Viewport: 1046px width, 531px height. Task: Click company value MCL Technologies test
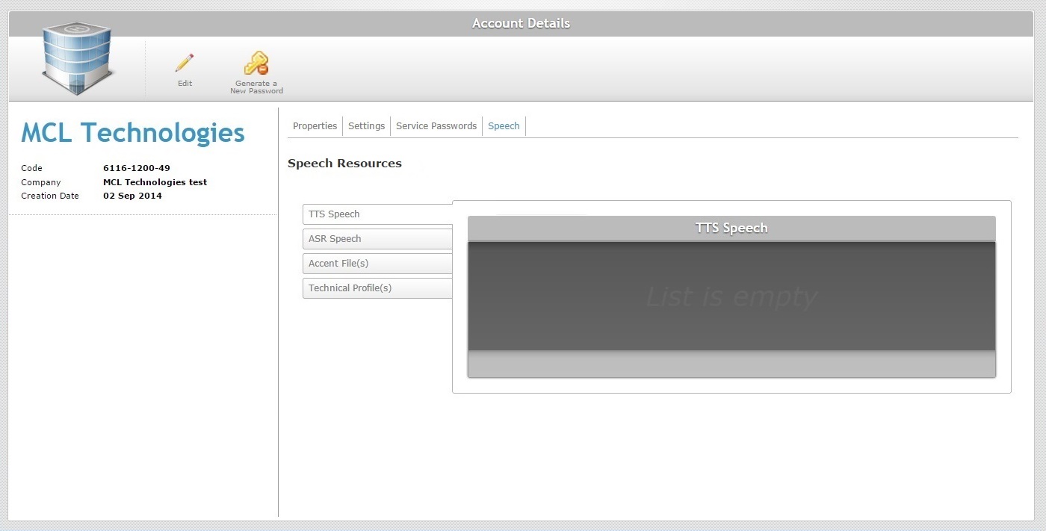(x=155, y=182)
